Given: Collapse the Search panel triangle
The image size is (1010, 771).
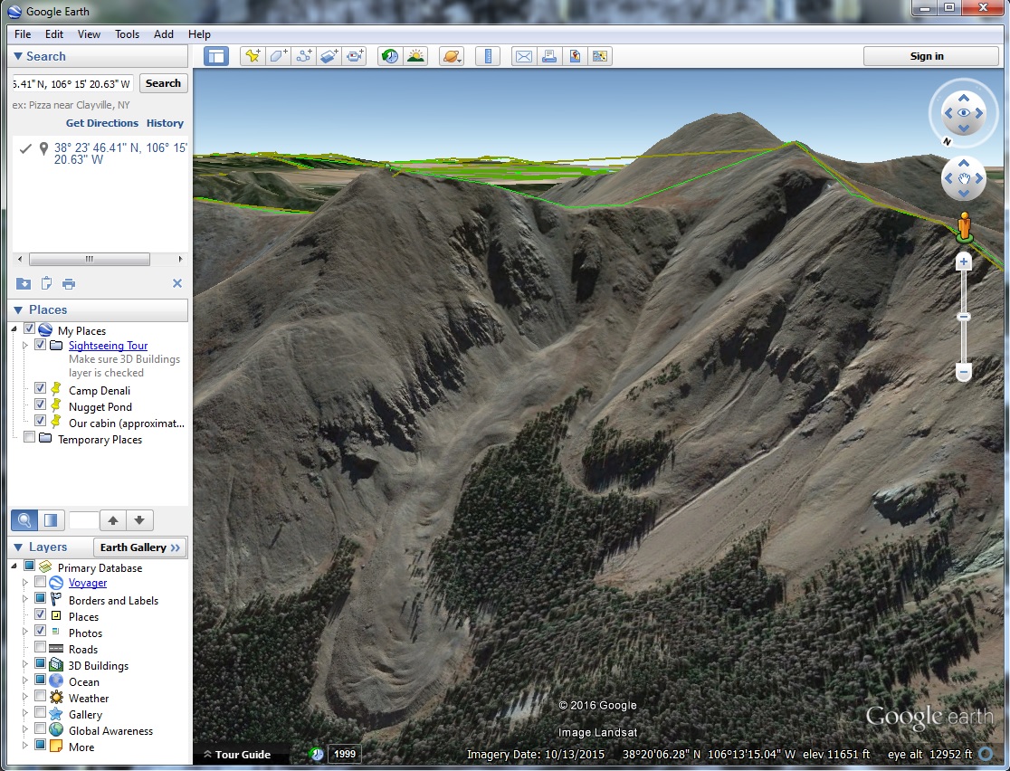Looking at the screenshot, I should (18, 57).
